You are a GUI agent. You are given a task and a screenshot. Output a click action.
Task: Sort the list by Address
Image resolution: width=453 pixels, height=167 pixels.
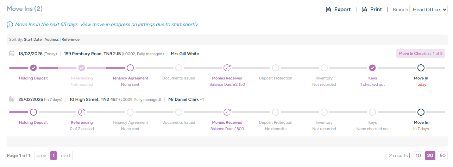coord(51,39)
